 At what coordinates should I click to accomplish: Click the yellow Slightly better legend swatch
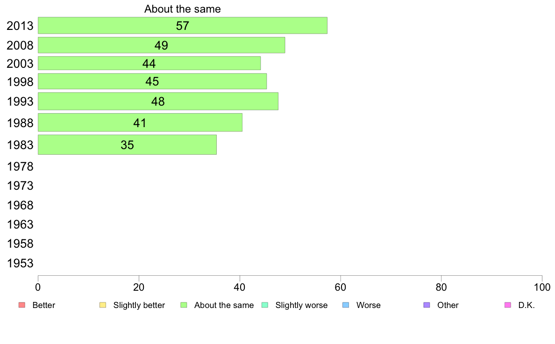click(x=103, y=305)
